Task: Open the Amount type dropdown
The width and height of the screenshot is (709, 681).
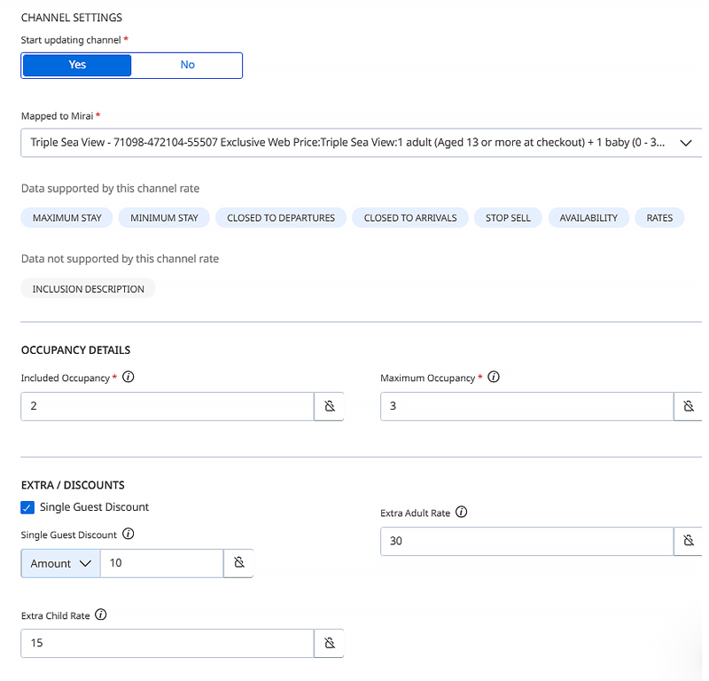Action: pyautogui.click(x=60, y=563)
